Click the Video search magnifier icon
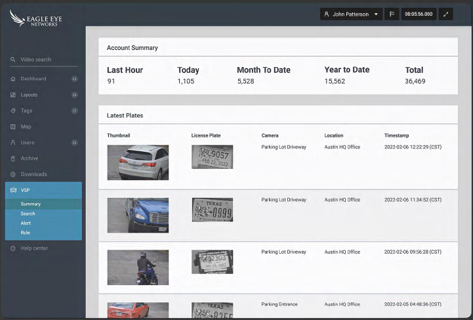This screenshot has height=320, width=473. pos(12,60)
